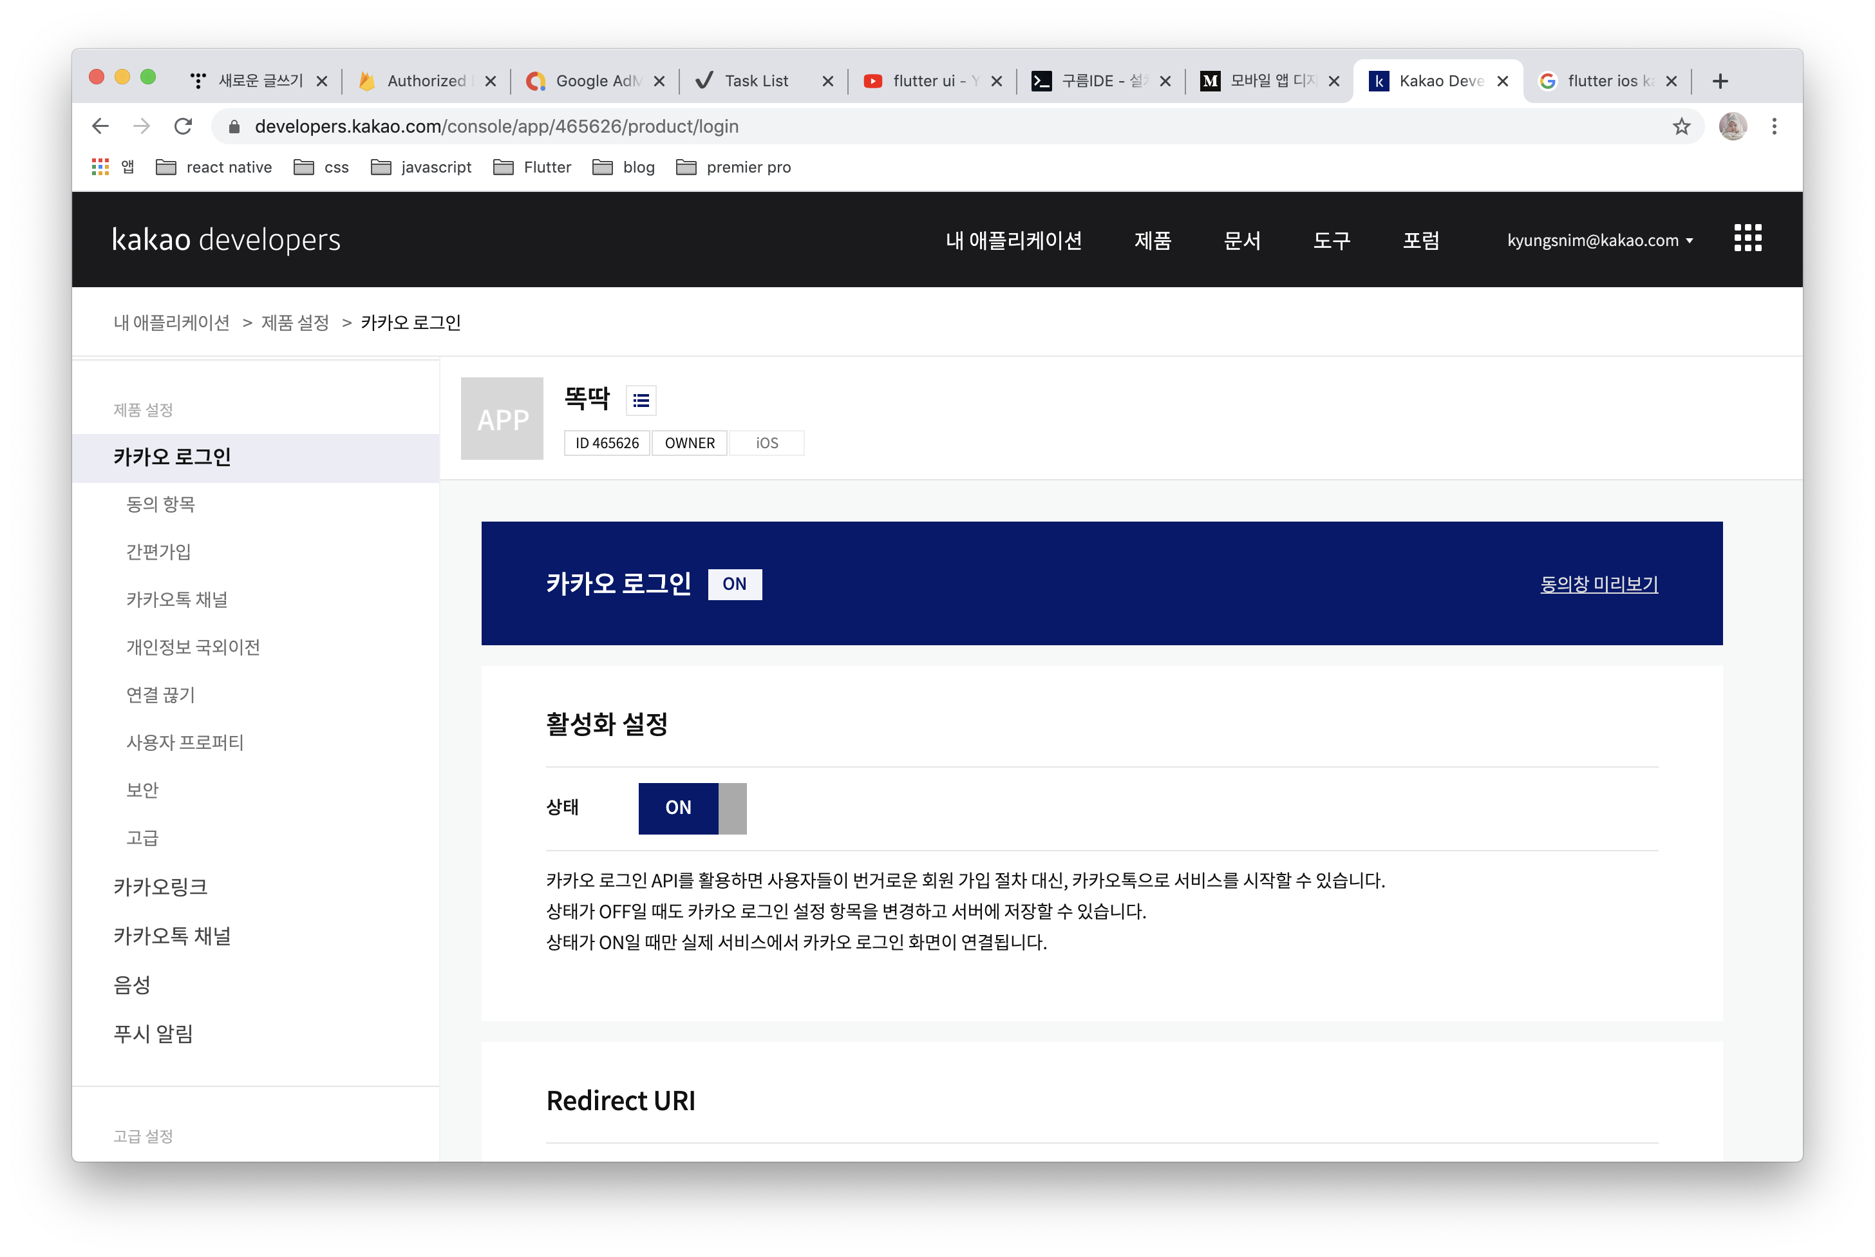This screenshot has width=1875, height=1257.
Task: Click the app list icon next to 똑딱
Action: click(x=641, y=400)
